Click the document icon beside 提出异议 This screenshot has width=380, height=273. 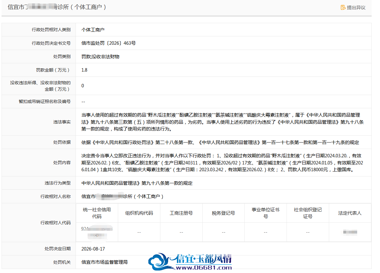(x=343, y=7)
